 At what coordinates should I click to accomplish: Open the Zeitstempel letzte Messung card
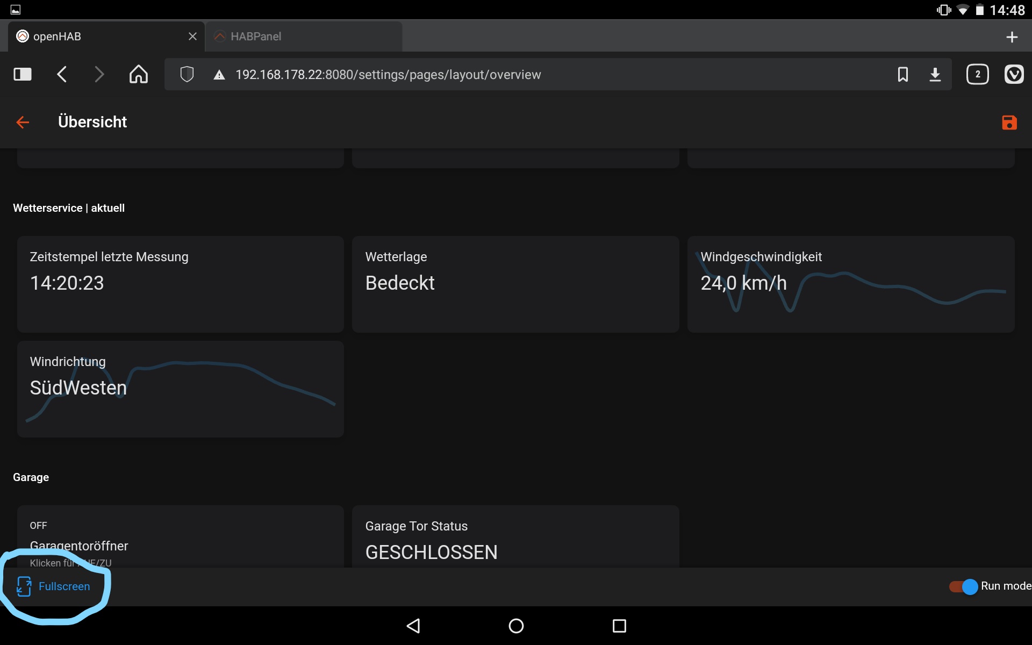[x=181, y=284]
